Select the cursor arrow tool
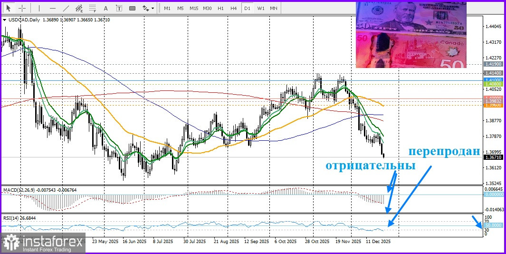The height and width of the screenshot is (254, 506). click(x=8, y=8)
